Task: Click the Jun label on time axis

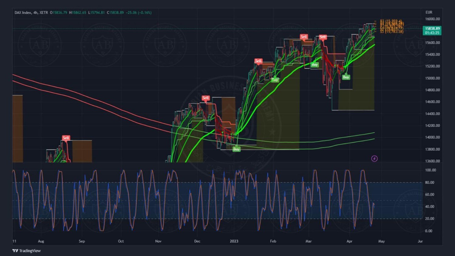Action: [x=420, y=241]
